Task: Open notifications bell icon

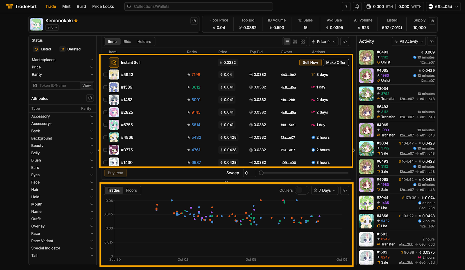Action: click(357, 6)
